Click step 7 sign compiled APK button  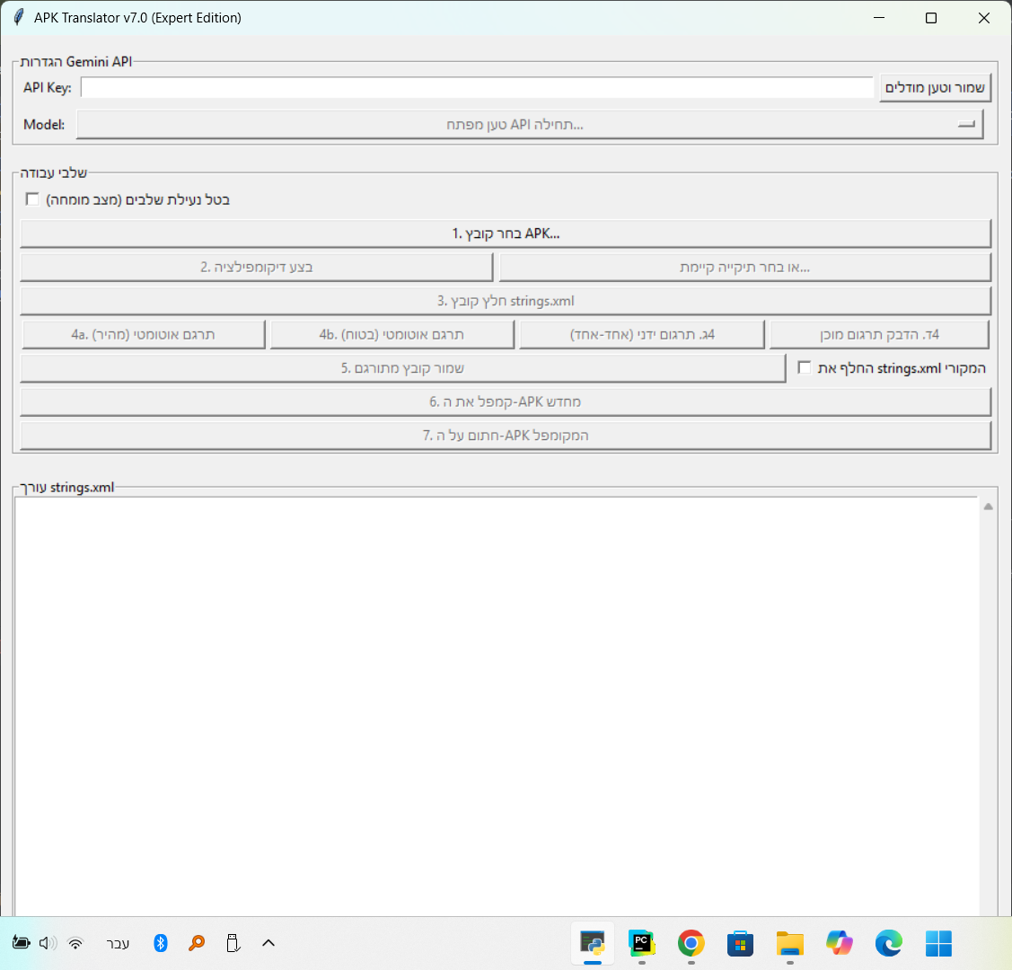coord(506,435)
